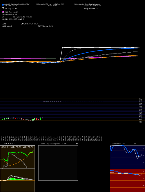Click the blue 20 Day legend swatch

click(x=3, y=5)
